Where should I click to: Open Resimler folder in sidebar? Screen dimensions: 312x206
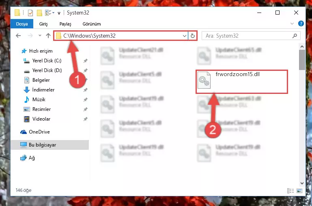coord(41,109)
